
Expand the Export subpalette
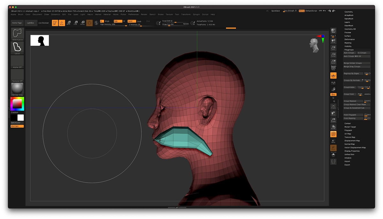click(347, 165)
